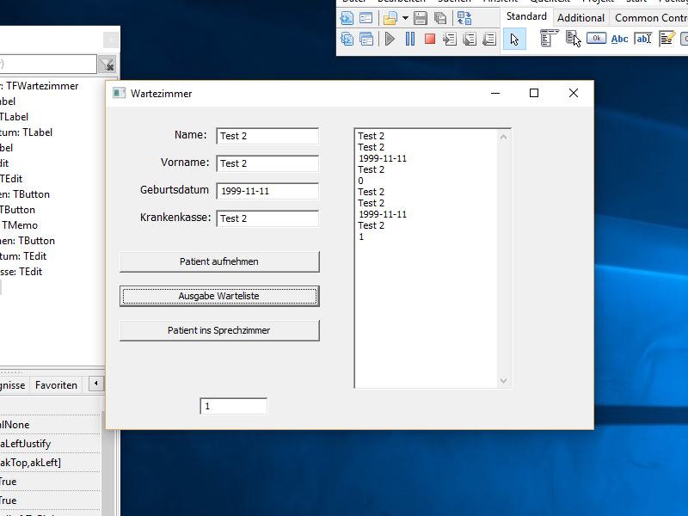Screen dimensions: 688x516
Task: Click the Save (floppy disk) icon
Action: 421,18
